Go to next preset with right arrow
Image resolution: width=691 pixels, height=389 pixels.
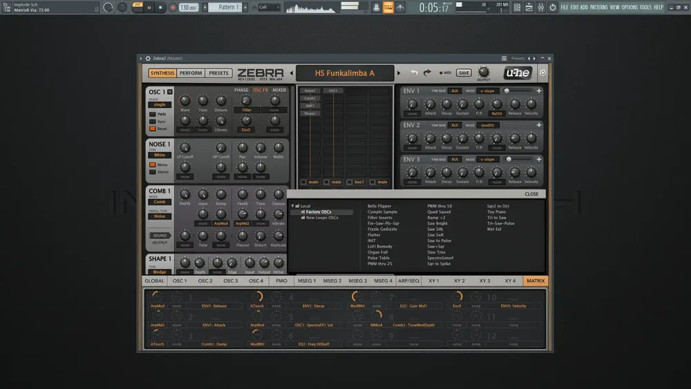point(399,73)
